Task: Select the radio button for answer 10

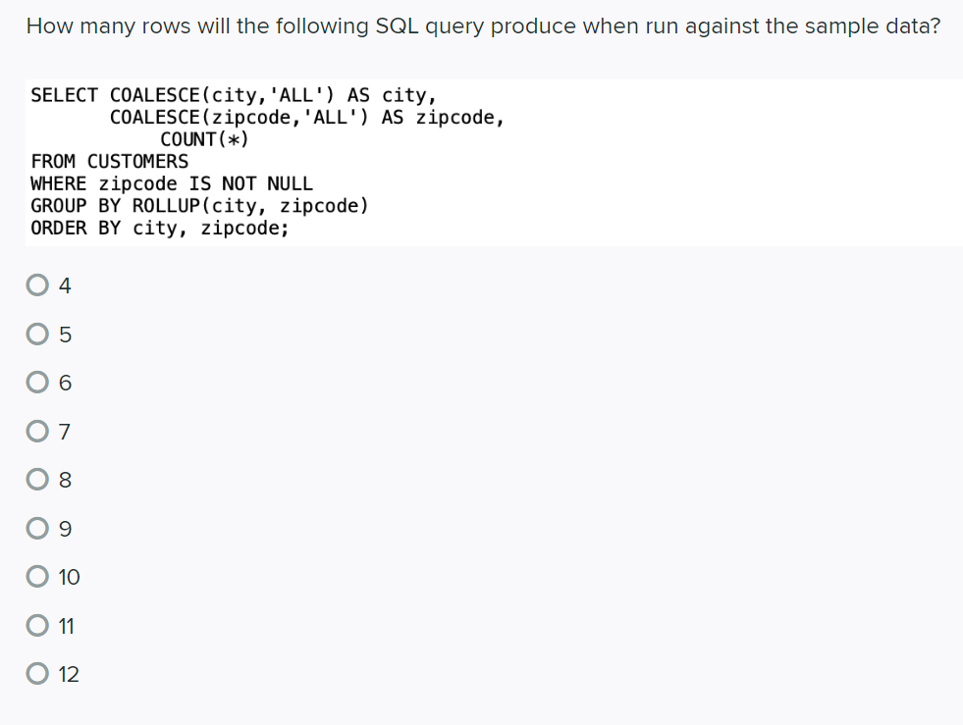Action: pyautogui.click(x=37, y=576)
